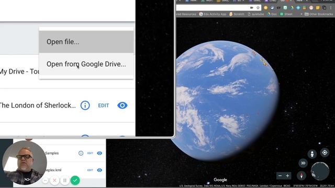Edit the .kml file project row
This screenshot has width=335, height=188.
(x=90, y=170)
